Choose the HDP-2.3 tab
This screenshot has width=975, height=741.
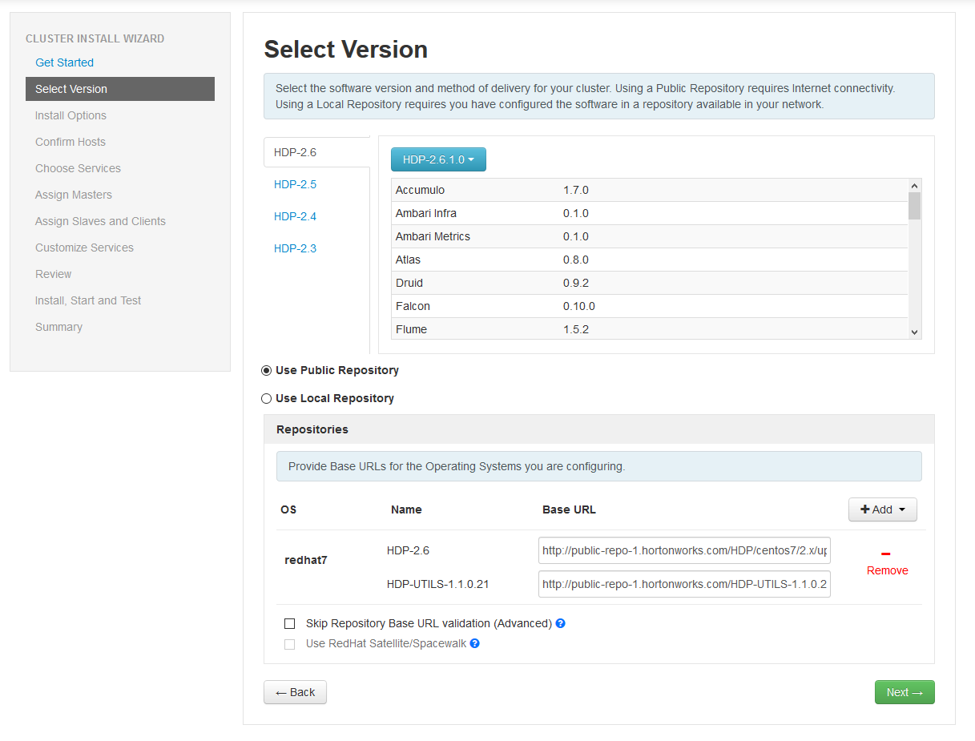[x=295, y=248]
